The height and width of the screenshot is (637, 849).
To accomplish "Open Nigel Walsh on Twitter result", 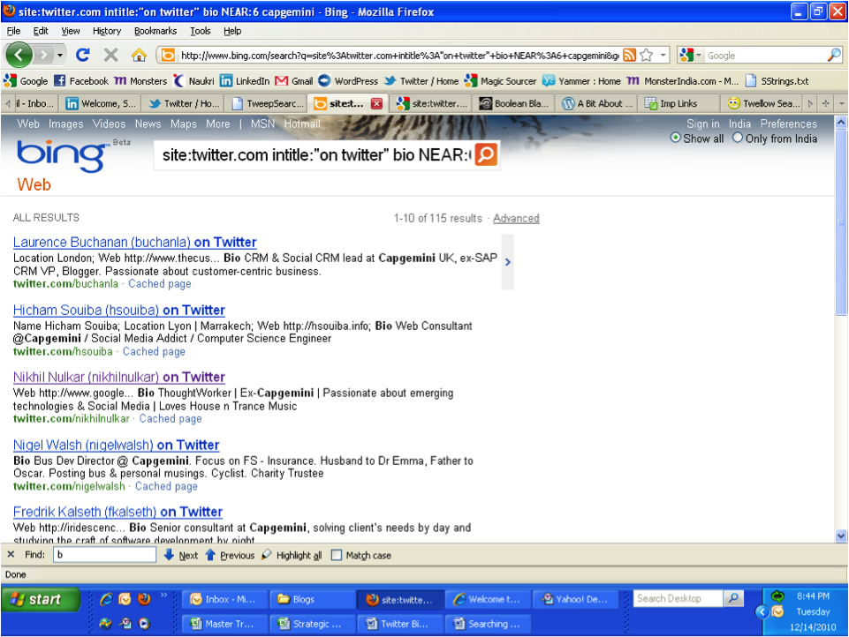I will (116, 445).
